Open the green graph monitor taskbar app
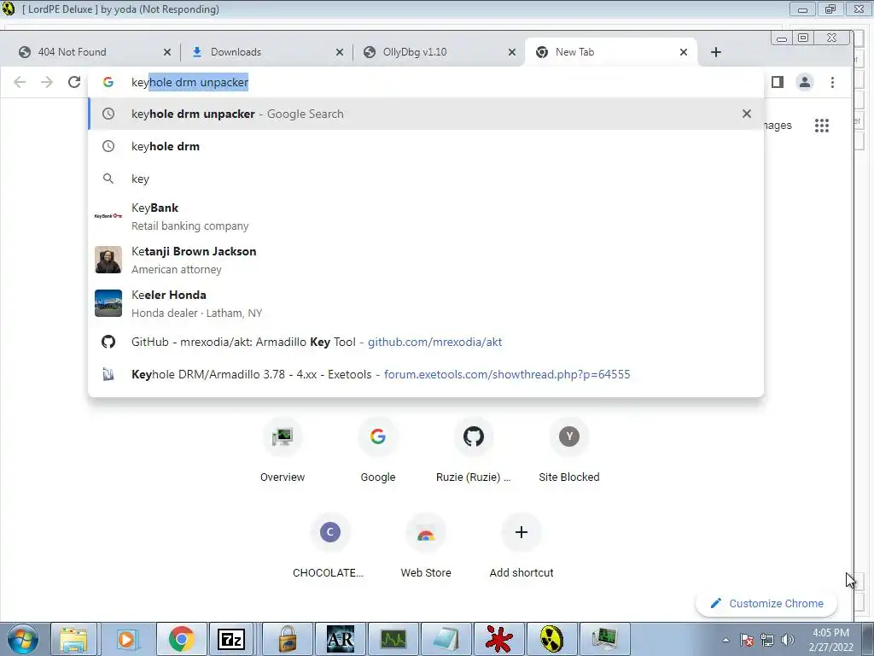 coord(393,639)
